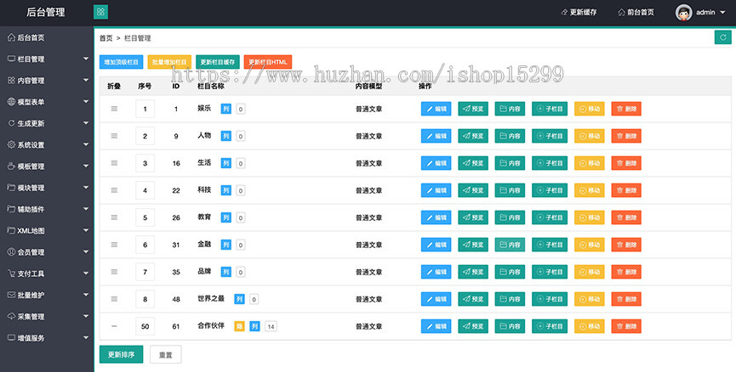Collapse the 合作伙伴 row via minus icon

[114, 326]
